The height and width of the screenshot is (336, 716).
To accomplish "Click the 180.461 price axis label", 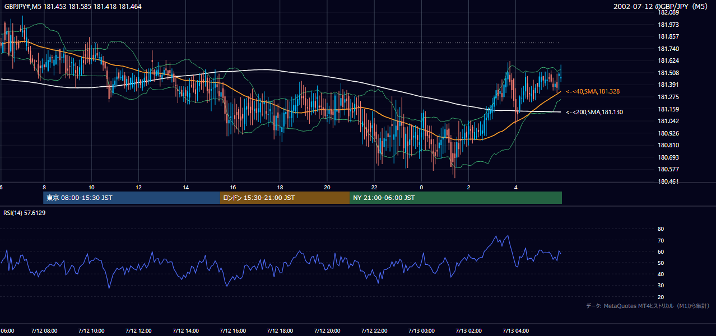I will pos(668,181).
